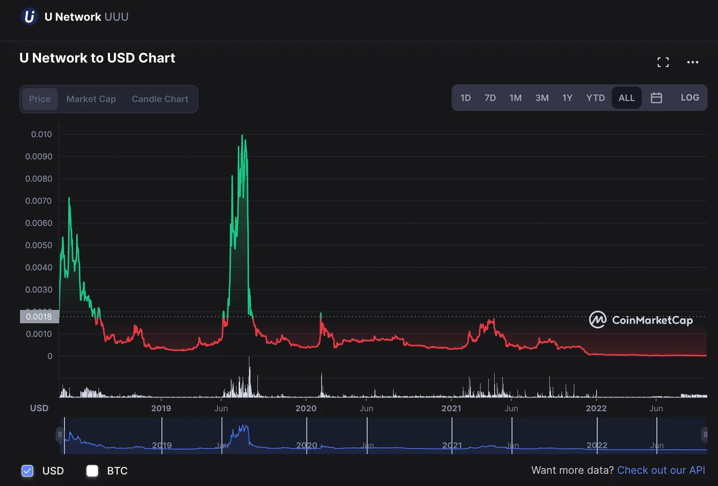The width and height of the screenshot is (718, 486).
Task: Click the 2020 x-axis label
Action: point(306,409)
